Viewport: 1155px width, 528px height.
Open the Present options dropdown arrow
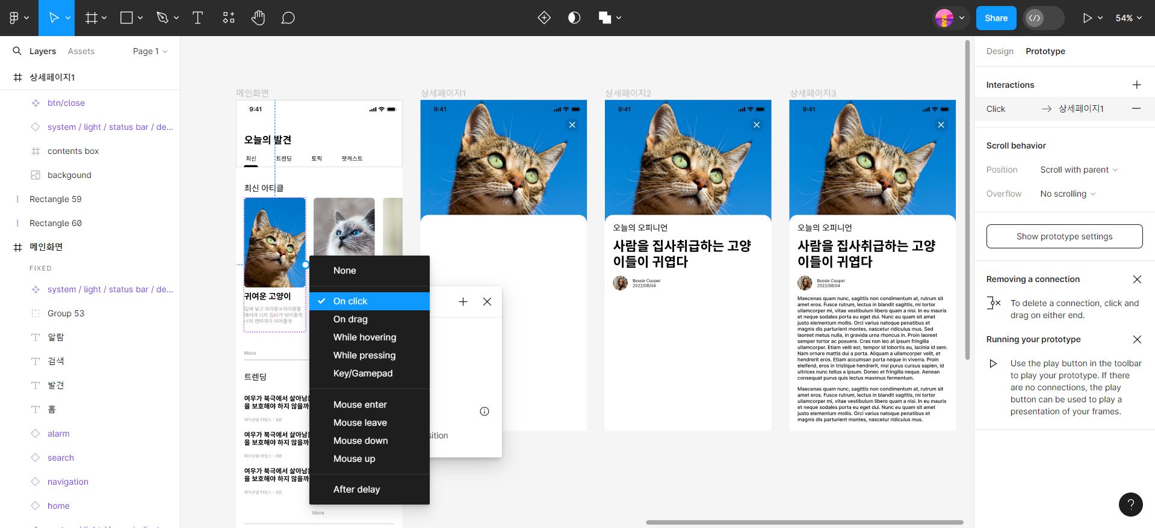(1100, 18)
